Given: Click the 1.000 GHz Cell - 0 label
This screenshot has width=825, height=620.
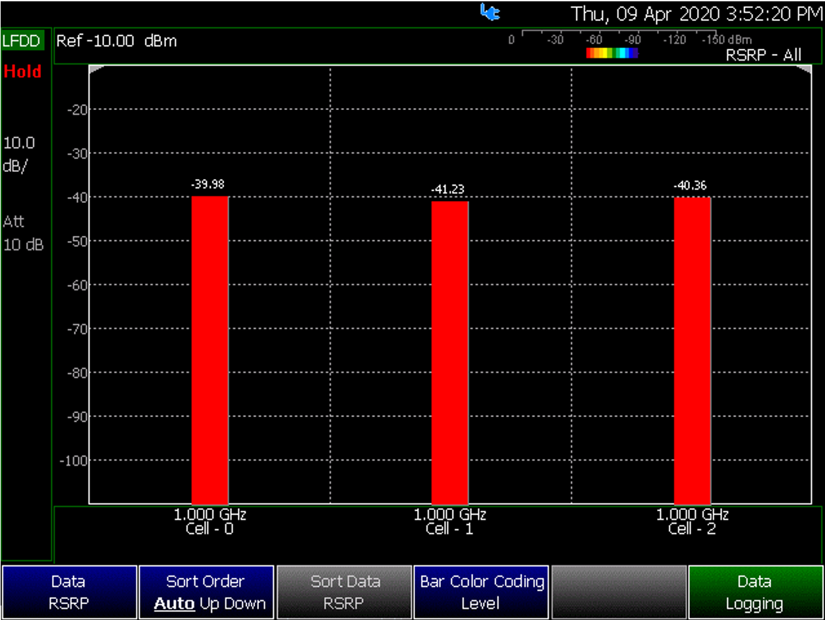Looking at the screenshot, I should pos(210,522).
